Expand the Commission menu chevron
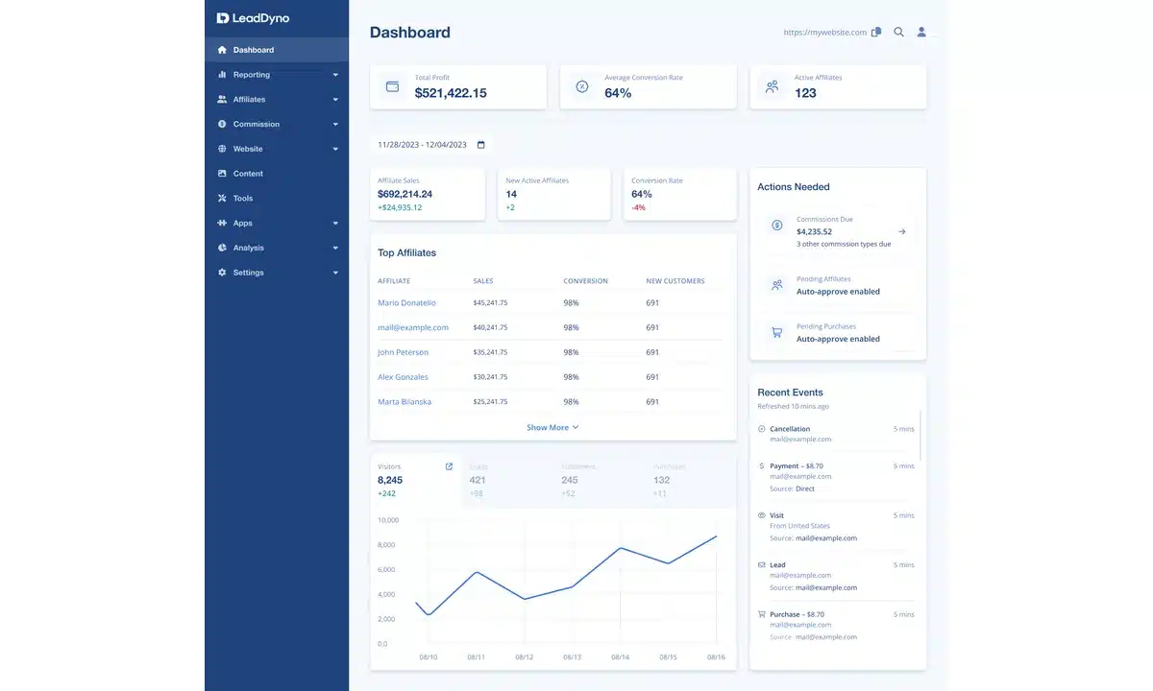The height and width of the screenshot is (691, 1153). [335, 125]
